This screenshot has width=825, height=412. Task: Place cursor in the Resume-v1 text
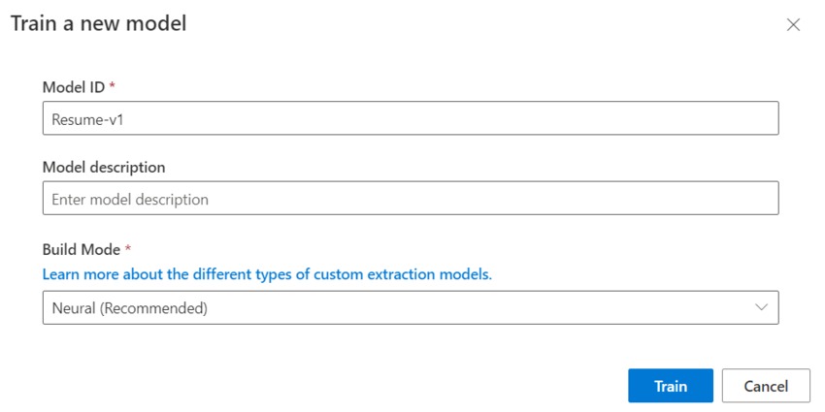point(86,118)
